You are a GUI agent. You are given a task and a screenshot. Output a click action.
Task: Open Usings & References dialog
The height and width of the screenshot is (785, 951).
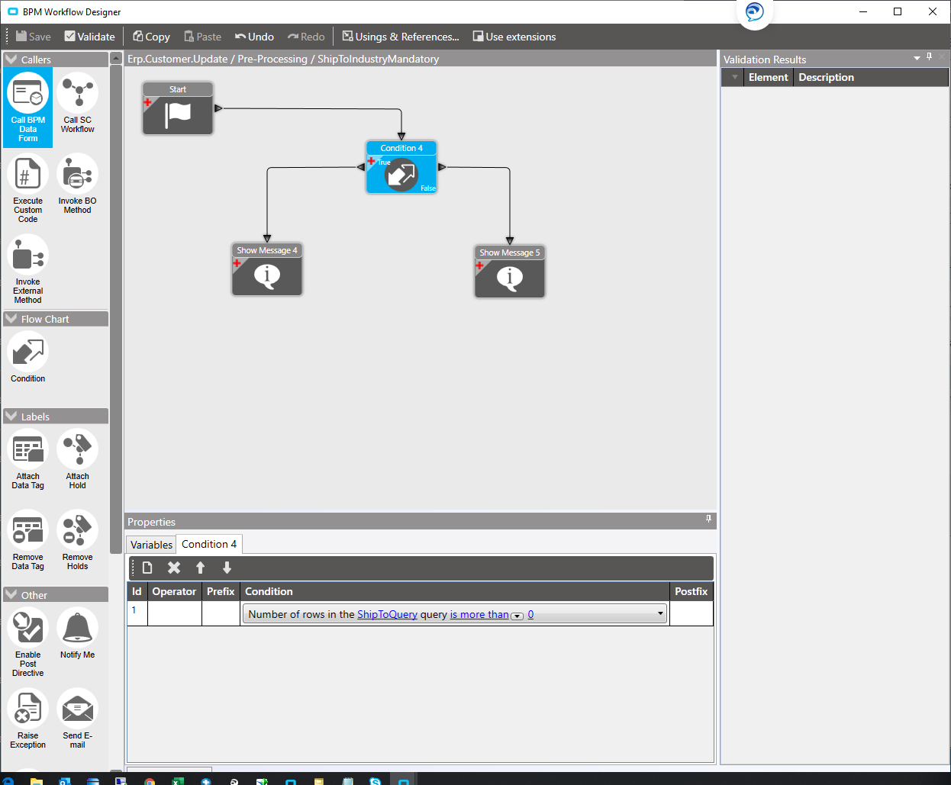[x=401, y=37]
